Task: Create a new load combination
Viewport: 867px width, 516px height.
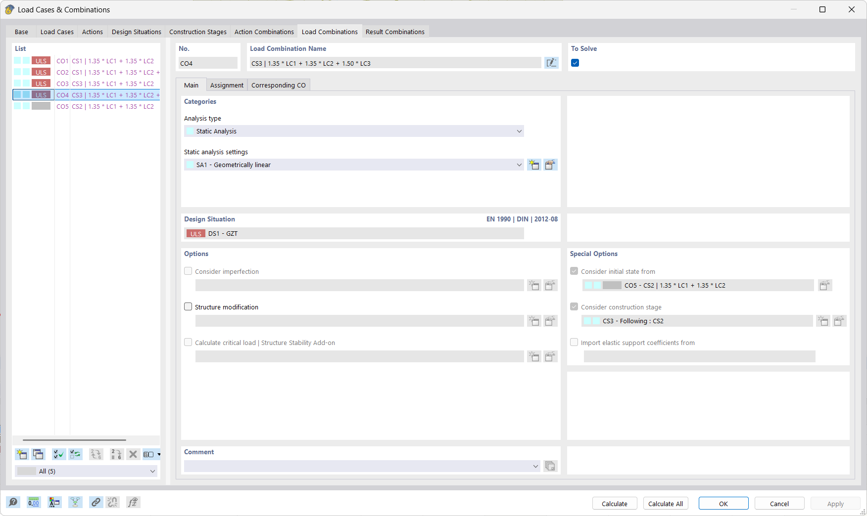Action: pyautogui.click(x=22, y=454)
